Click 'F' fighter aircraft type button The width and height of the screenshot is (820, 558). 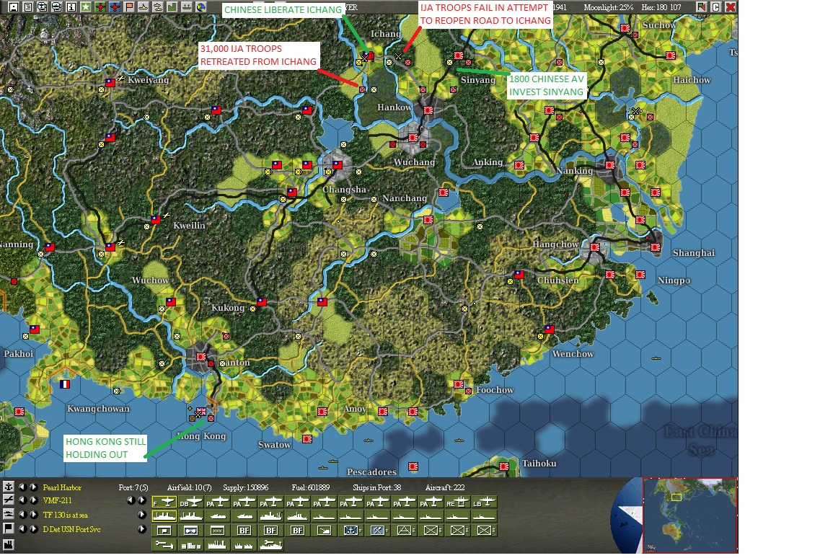pos(164,502)
